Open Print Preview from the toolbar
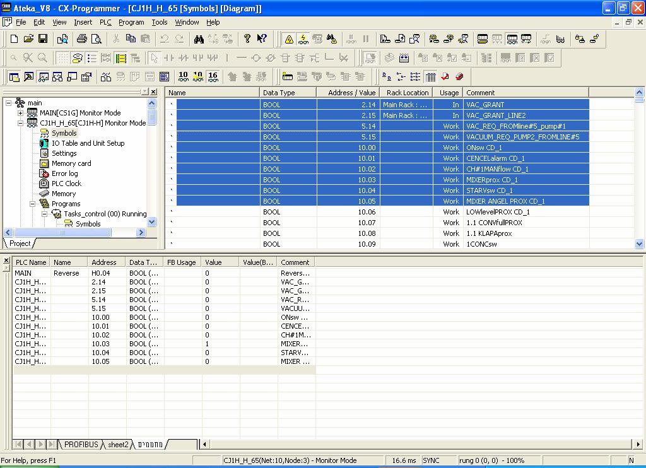 pyautogui.click(x=97, y=38)
